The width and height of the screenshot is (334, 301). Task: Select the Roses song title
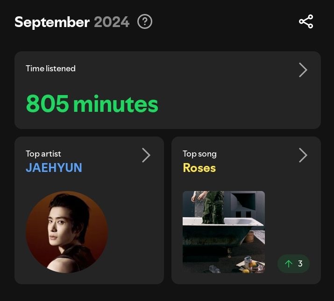(199, 168)
